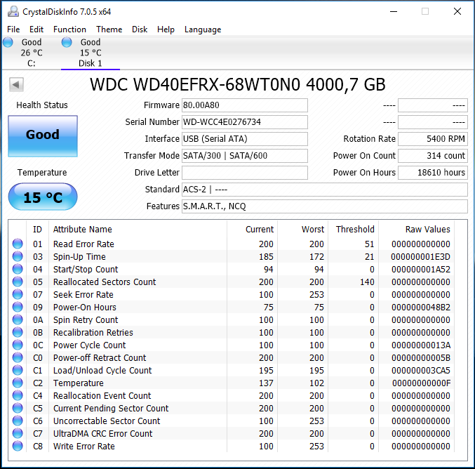The image size is (475, 469).
Task: Open the Language menu
Action: 203,29
